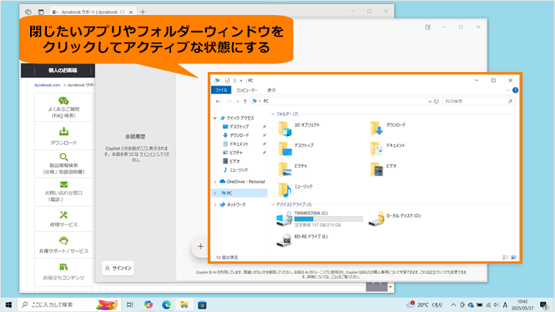Viewport: 555px width, 312px height.
Task: Open the quick access toolbar customize dropdown
Action: click(241, 81)
